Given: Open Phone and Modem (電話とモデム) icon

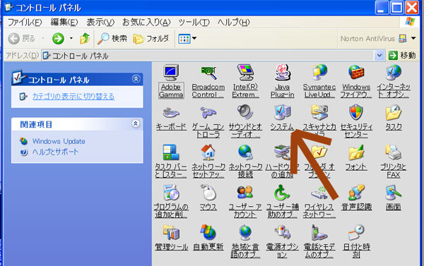Looking at the screenshot, I should [x=319, y=232].
